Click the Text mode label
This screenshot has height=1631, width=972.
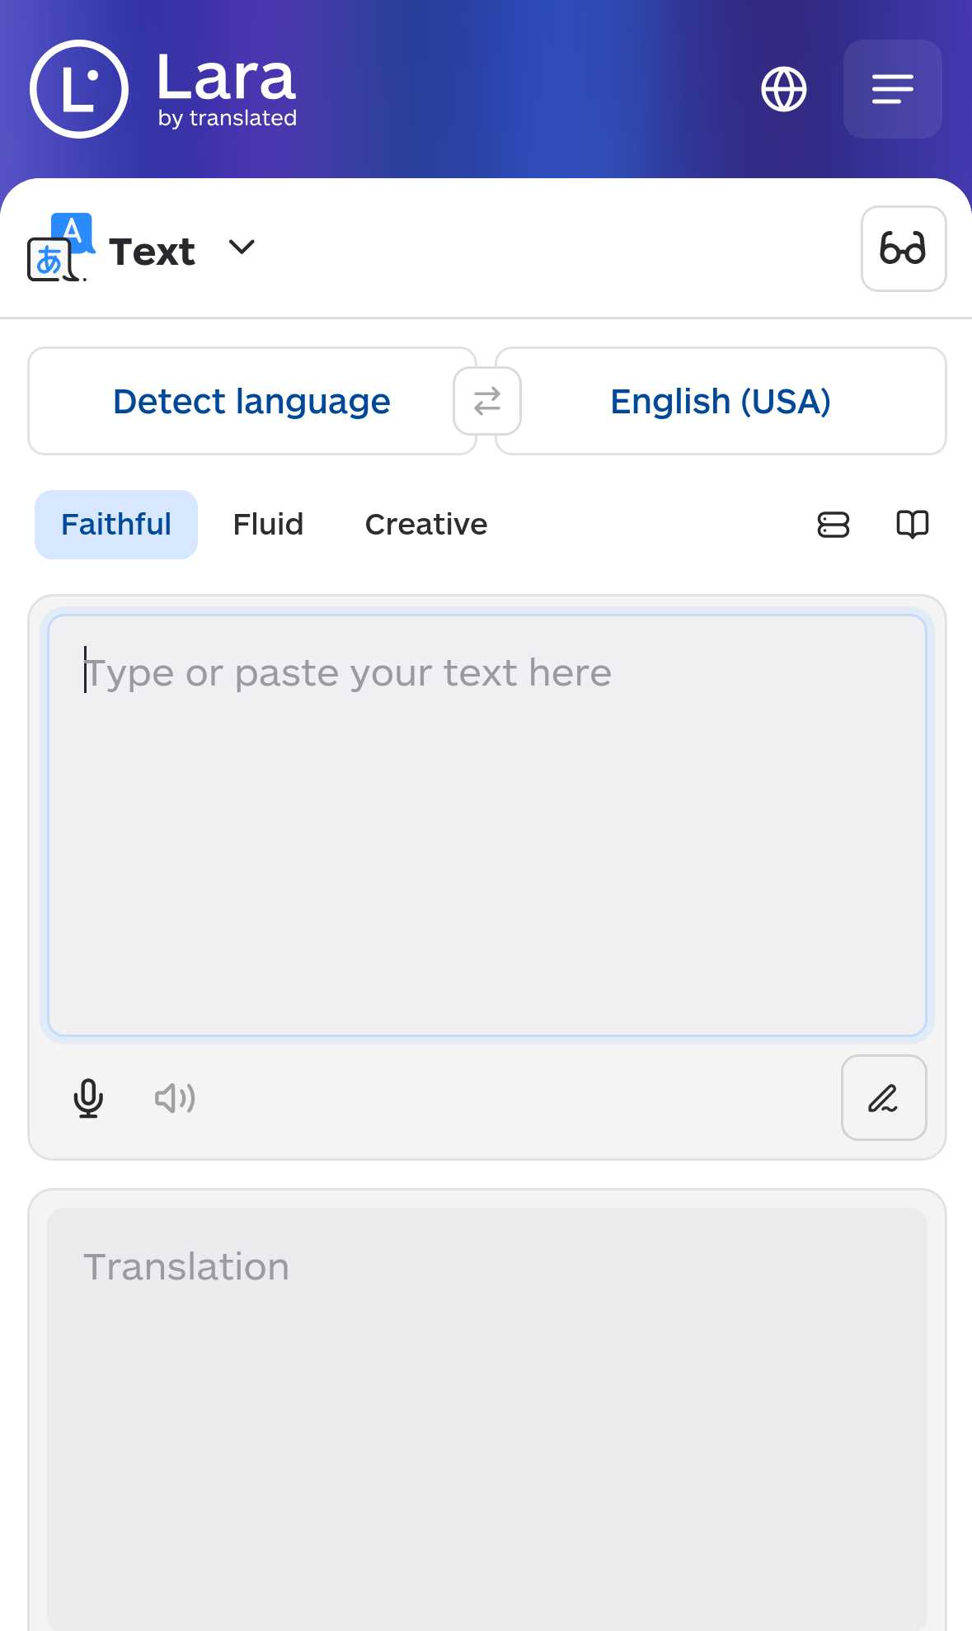[152, 252]
